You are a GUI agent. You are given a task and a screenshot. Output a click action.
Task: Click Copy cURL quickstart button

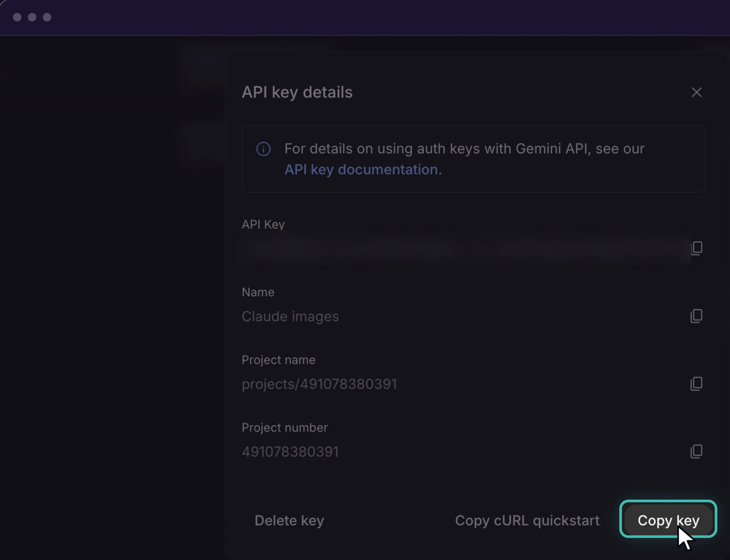[527, 520]
